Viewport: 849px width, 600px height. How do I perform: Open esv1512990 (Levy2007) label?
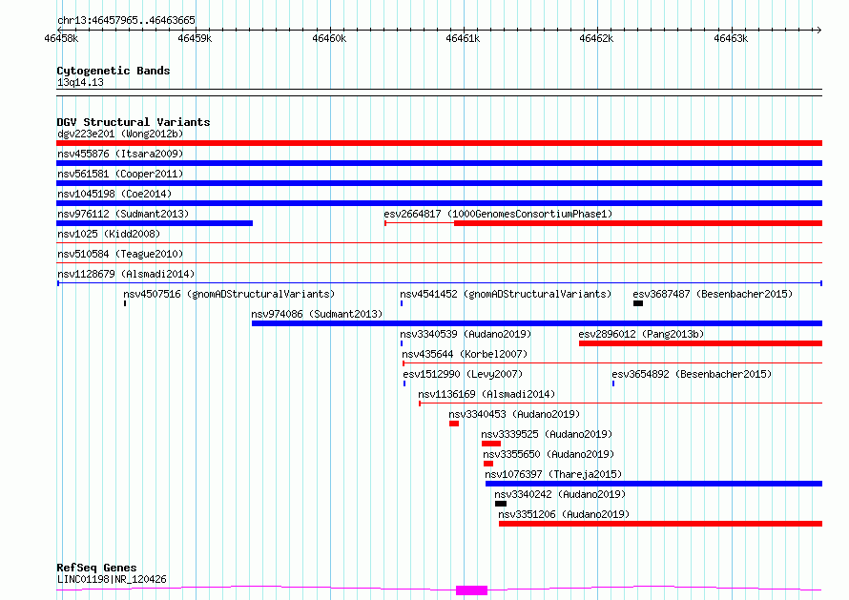coord(463,374)
